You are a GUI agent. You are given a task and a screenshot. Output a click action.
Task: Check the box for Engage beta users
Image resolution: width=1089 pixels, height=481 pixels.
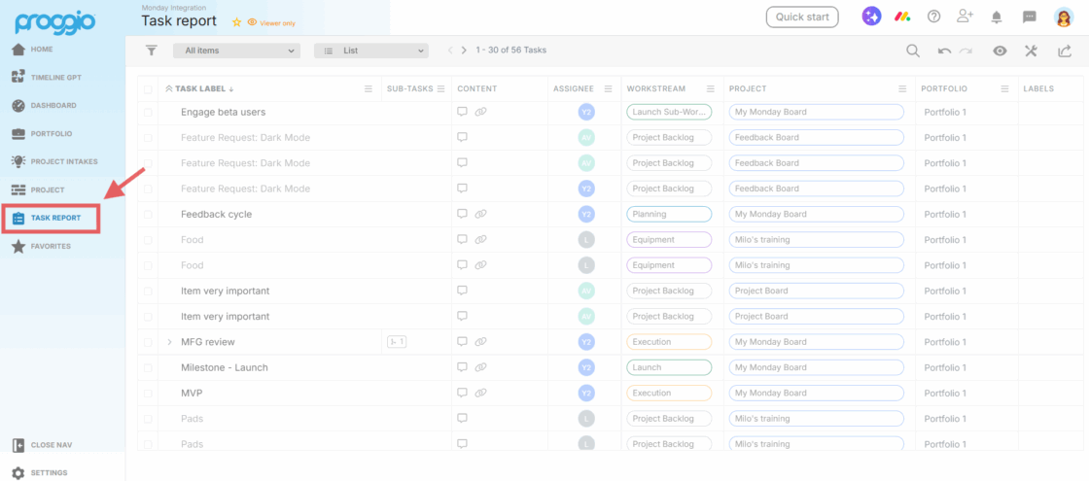click(x=148, y=113)
